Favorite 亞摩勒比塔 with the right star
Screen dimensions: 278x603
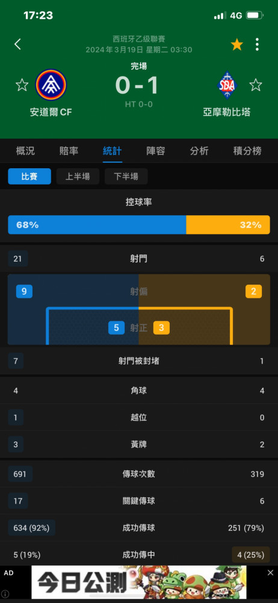[256, 84]
